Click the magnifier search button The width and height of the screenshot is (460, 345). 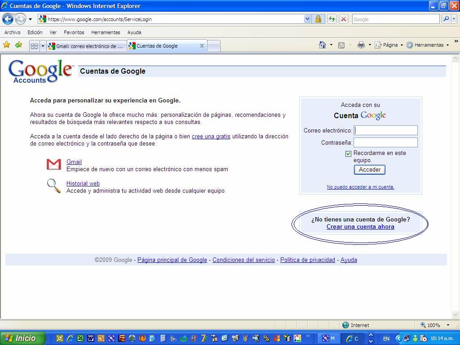(x=446, y=19)
